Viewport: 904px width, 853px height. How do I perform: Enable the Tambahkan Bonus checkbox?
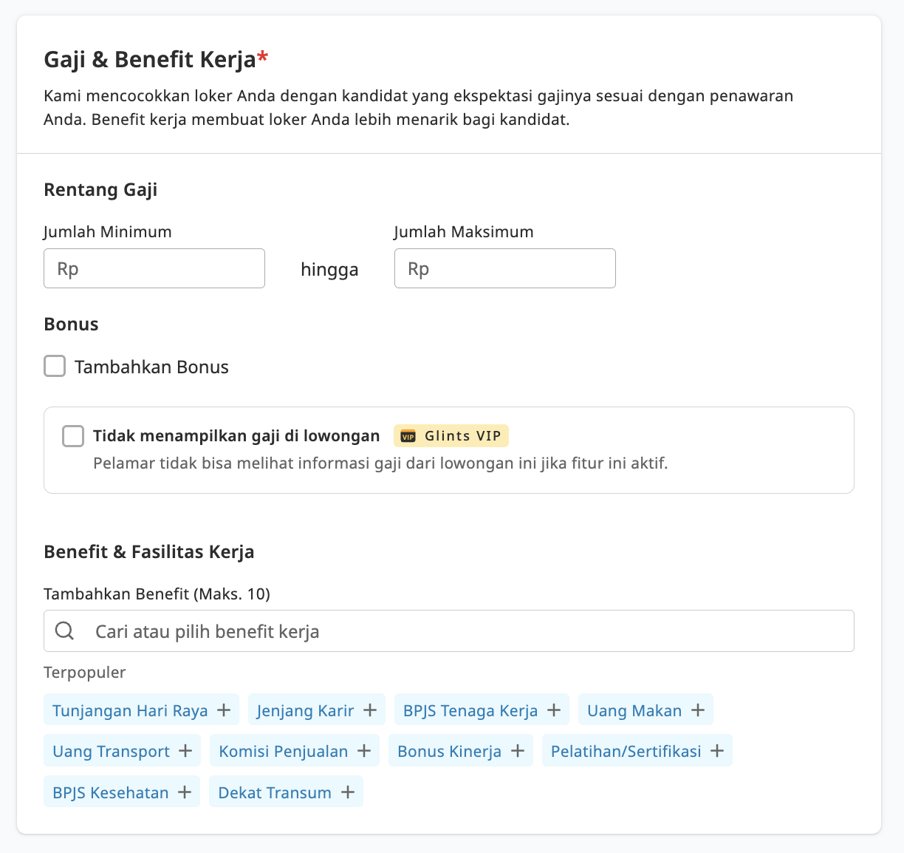click(x=55, y=366)
